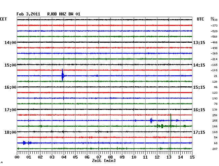Click the DC offset value -165

[214, 65]
